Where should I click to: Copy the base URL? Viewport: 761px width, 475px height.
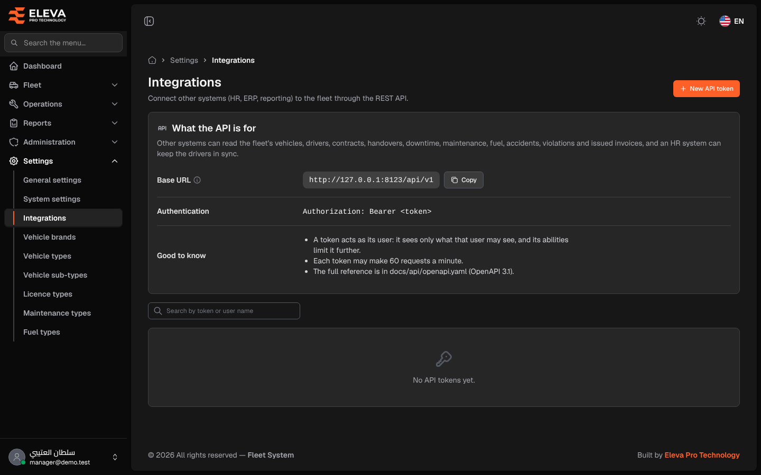click(x=463, y=180)
